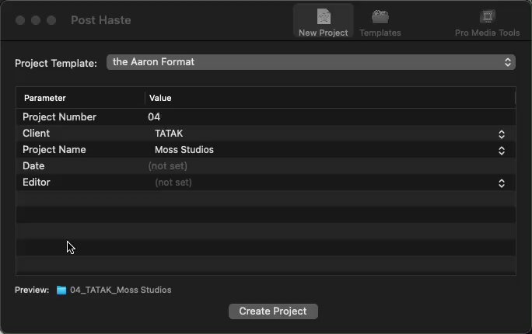Select the Client parameter row
Screen dimensions: 532x334
point(37,134)
